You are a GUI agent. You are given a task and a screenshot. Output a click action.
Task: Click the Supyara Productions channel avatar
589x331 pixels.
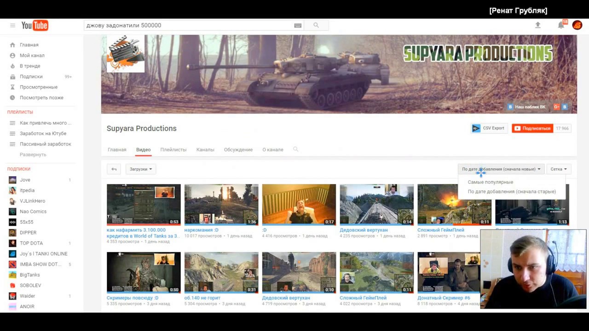pyautogui.click(x=126, y=54)
